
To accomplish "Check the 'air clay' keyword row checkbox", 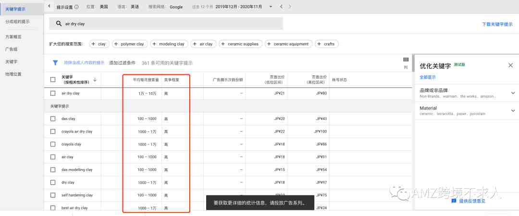I will click(x=53, y=157).
